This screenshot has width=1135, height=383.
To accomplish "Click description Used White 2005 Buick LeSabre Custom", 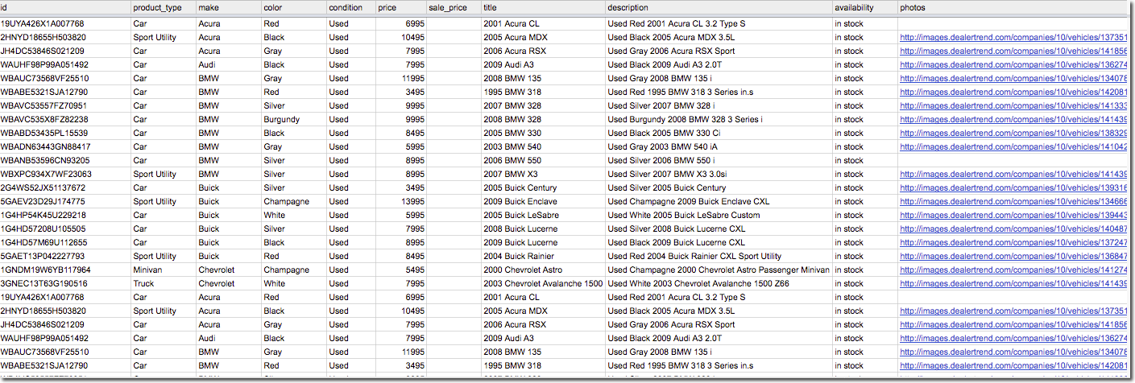I will pos(719,215).
